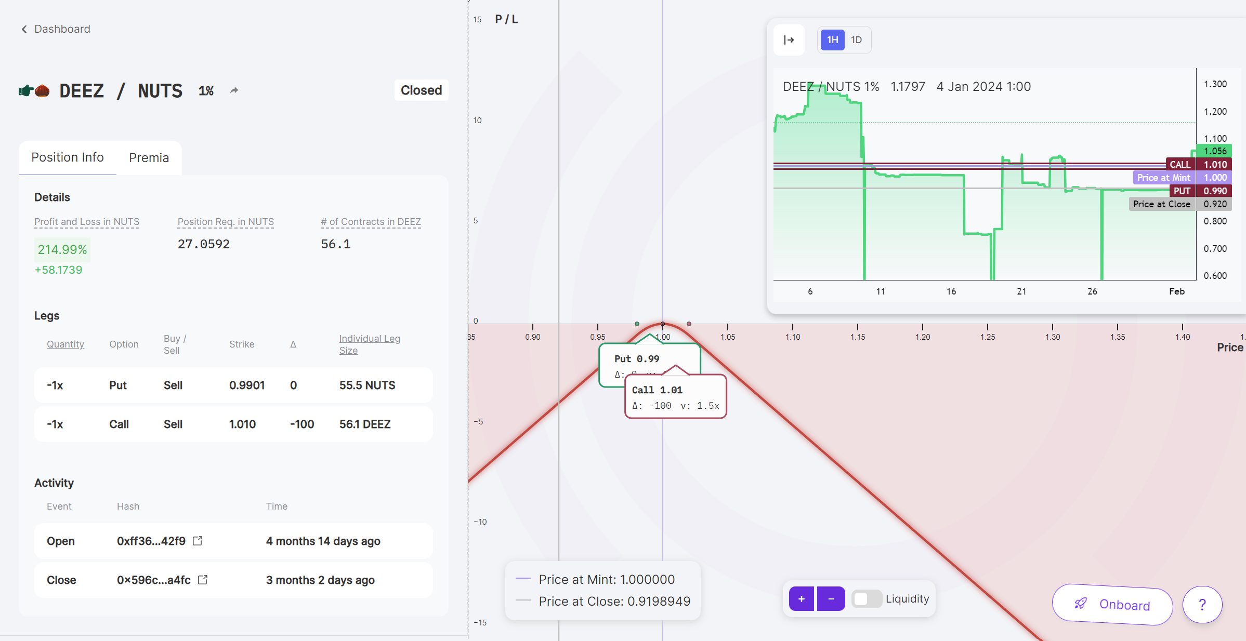Viewport: 1246px width, 641px height.
Task: Click the share arrow next to 1%
Action: [x=234, y=90]
